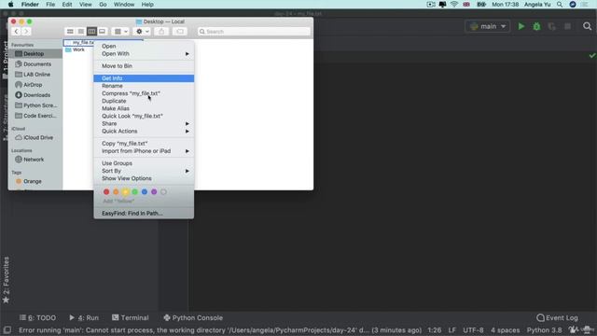Open LAB Online sidebar folder
Screen dimensions: 597x336
(x=35, y=75)
